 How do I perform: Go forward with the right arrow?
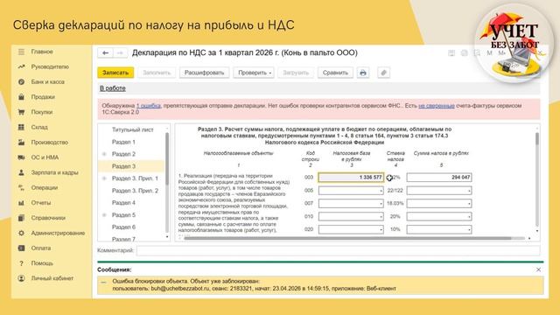point(120,52)
